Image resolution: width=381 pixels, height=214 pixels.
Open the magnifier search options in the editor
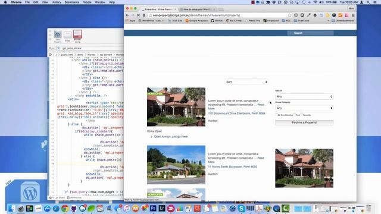point(51,48)
